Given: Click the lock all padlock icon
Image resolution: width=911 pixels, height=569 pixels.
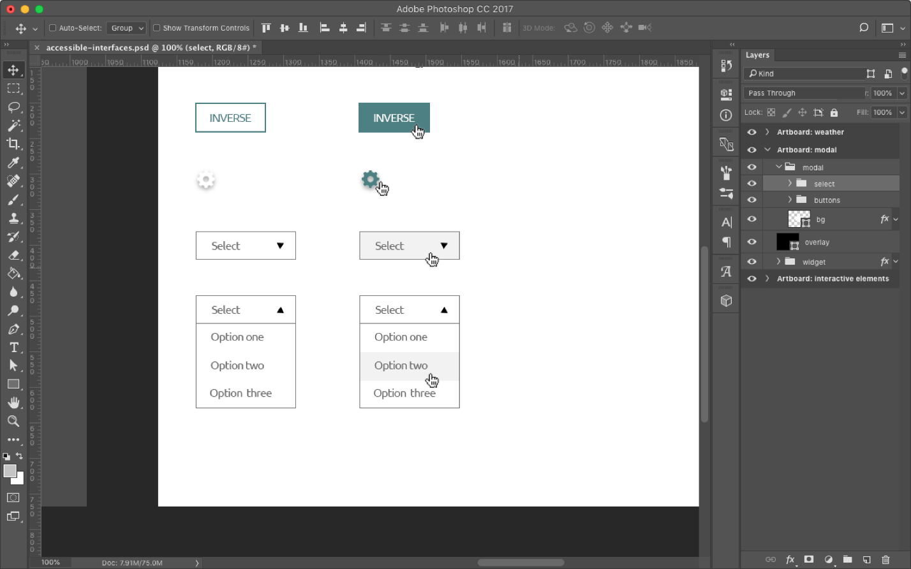Looking at the screenshot, I should pyautogui.click(x=834, y=112).
